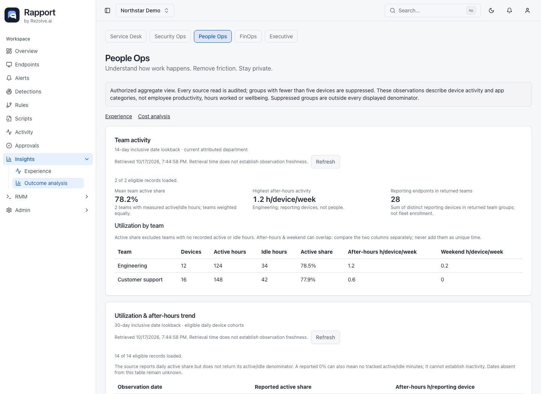Switch to the FinOps tab
This screenshot has height=394, width=541.
[248, 36]
